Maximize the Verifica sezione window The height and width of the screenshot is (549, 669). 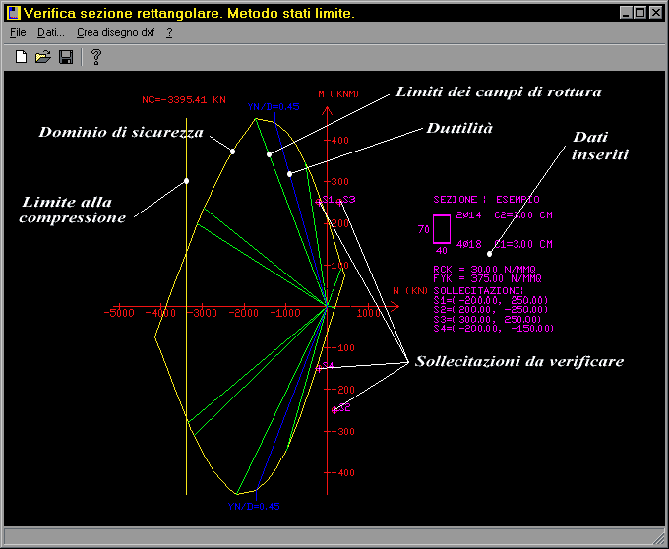click(640, 13)
